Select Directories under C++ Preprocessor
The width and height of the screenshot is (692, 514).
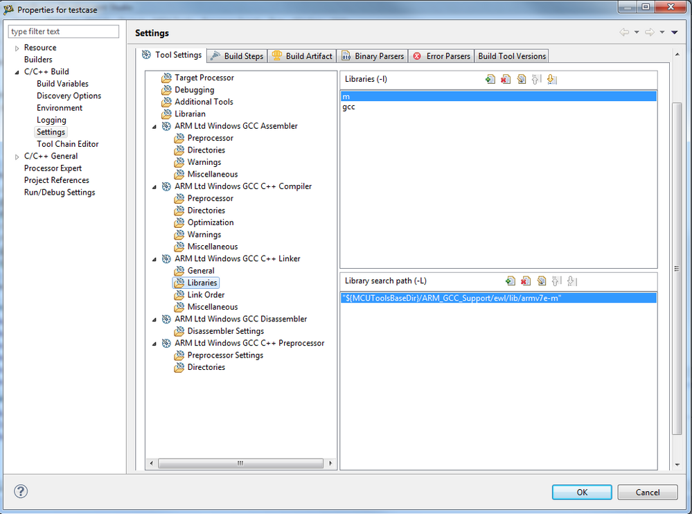(206, 367)
